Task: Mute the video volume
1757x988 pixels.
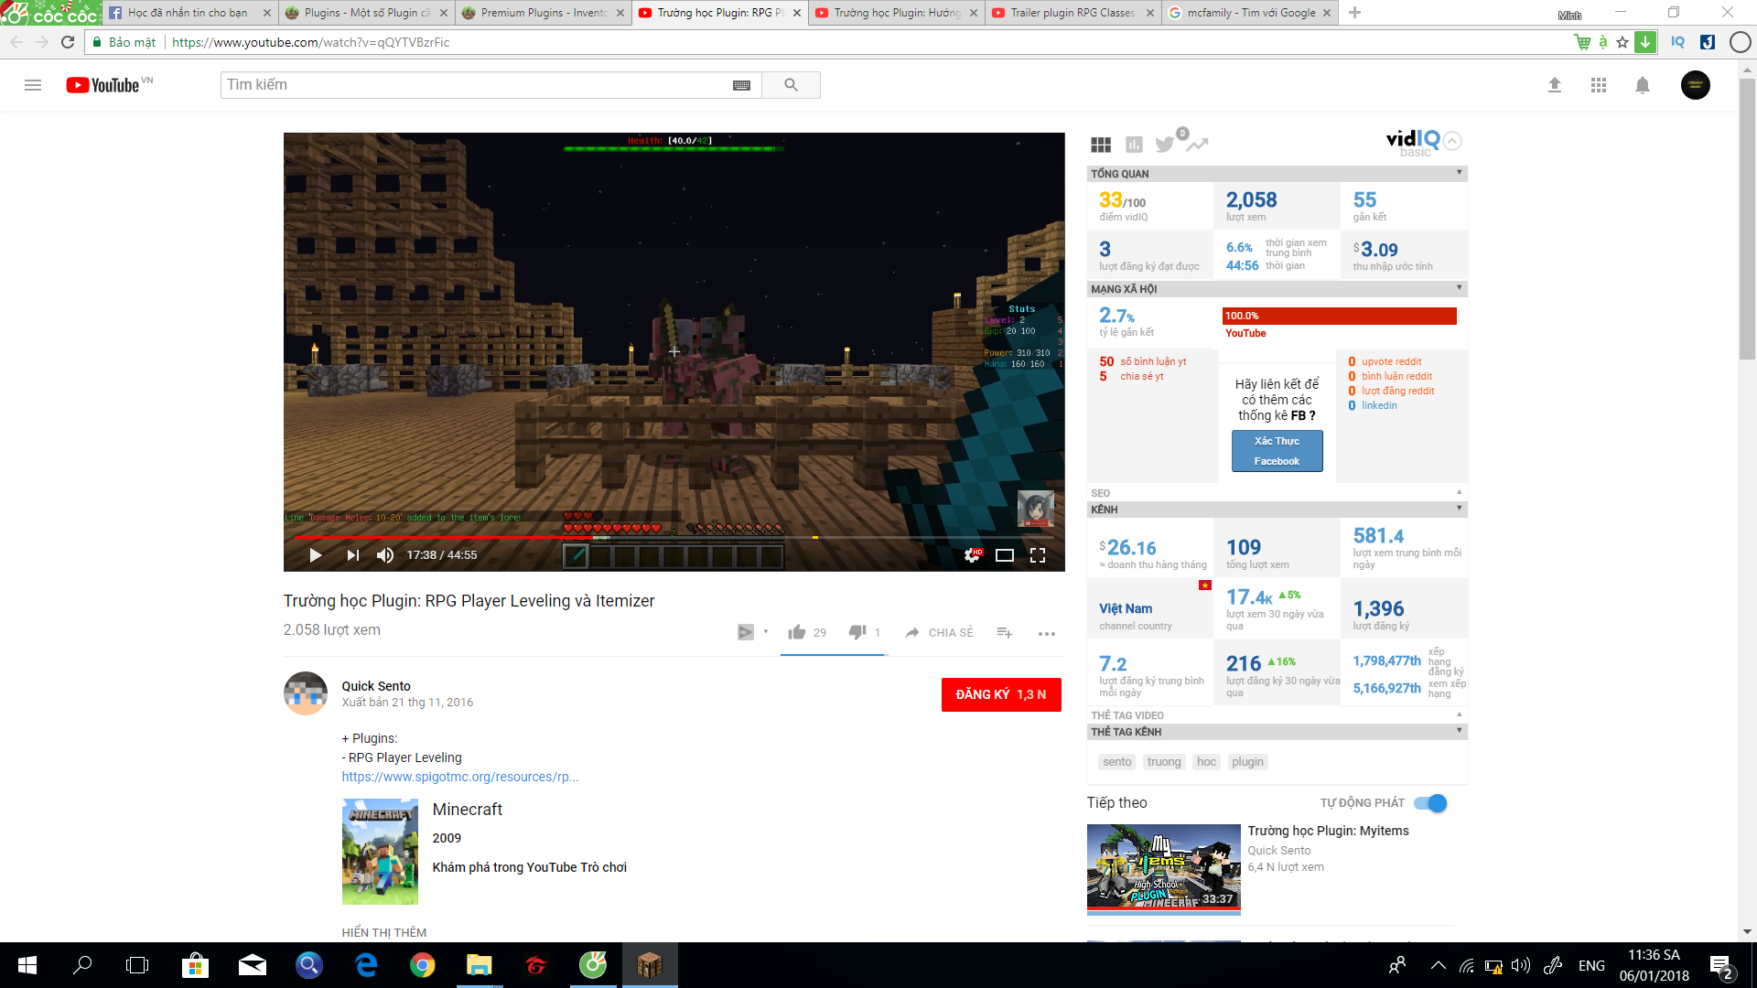Action: pyautogui.click(x=385, y=555)
